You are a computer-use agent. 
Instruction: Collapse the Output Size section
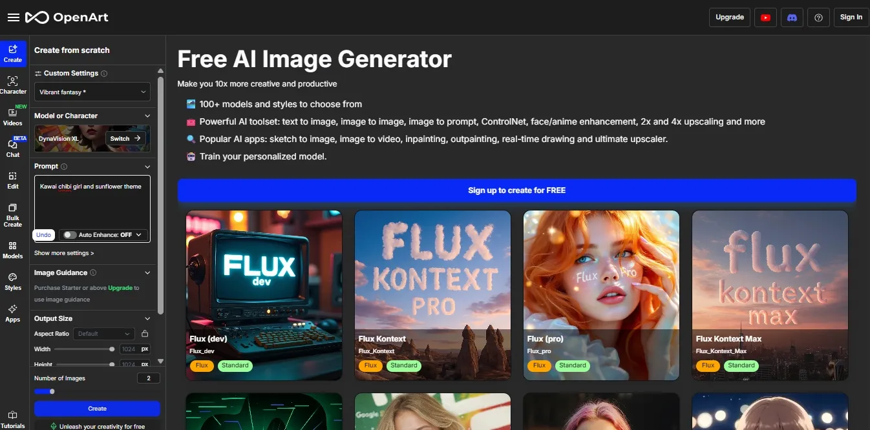(147, 319)
